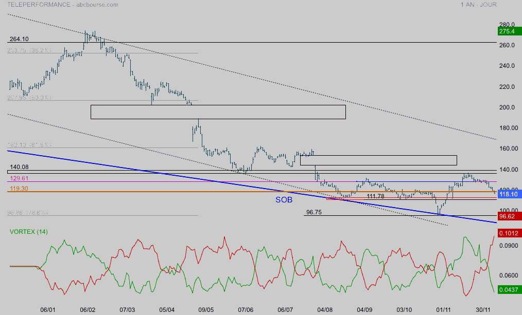Click the 1 AN - JOUR timeframe label
522x315 pixels.
click(479, 5)
